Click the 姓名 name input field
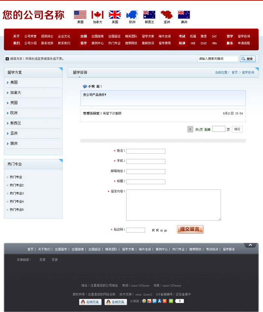The image size is (263, 312). (146, 151)
